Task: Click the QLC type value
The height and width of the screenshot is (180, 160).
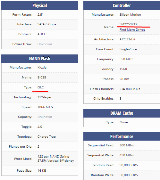Action: click(x=41, y=87)
